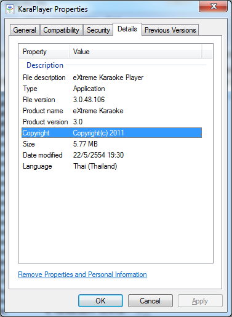
Task: Switch to the General tab
Action: click(x=25, y=30)
